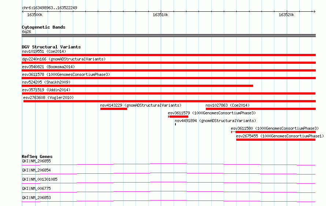This screenshot has height=206, width=326.
Task: Click the esv3611578 1000Genomes Phase3 bar
Action: 168,78
